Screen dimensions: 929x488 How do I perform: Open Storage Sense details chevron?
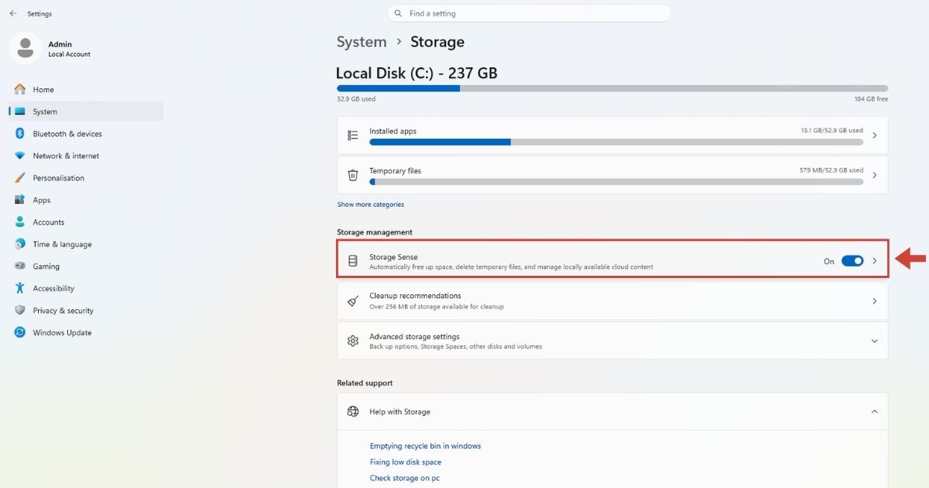pos(875,261)
